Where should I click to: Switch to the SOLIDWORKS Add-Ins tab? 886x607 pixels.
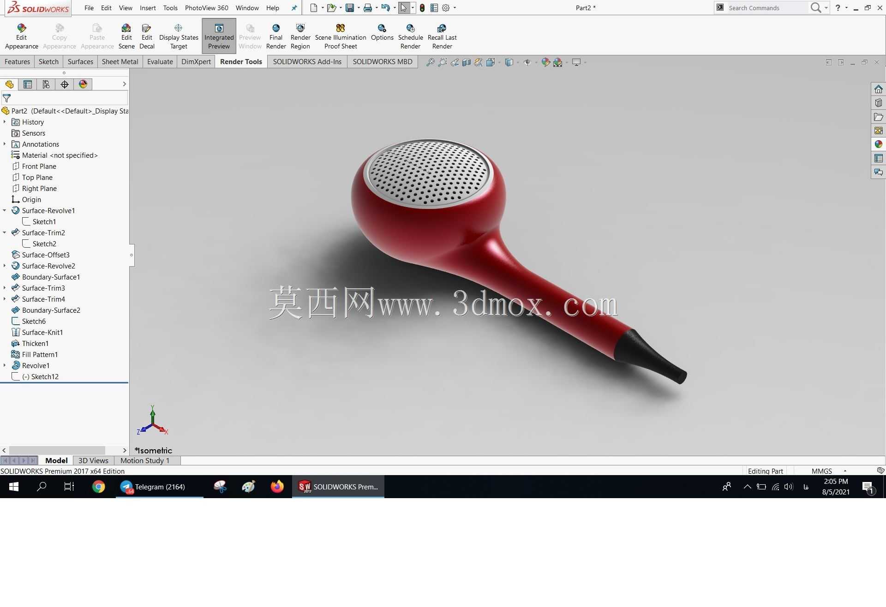pyautogui.click(x=307, y=62)
